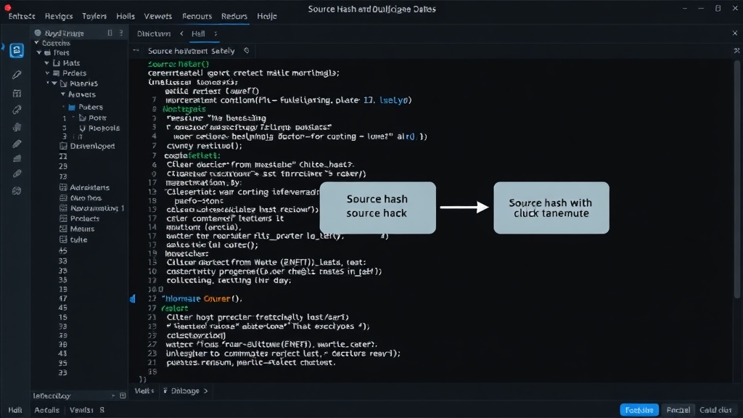This screenshot has width=743, height=418.
Task: Collapse the 'Trers' tree node
Action: (x=39, y=52)
